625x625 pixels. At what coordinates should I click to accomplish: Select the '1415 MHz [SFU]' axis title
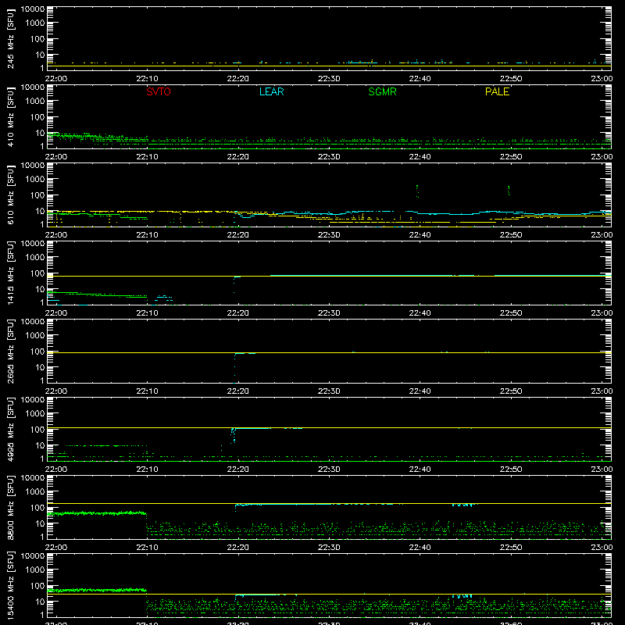(x=10, y=273)
